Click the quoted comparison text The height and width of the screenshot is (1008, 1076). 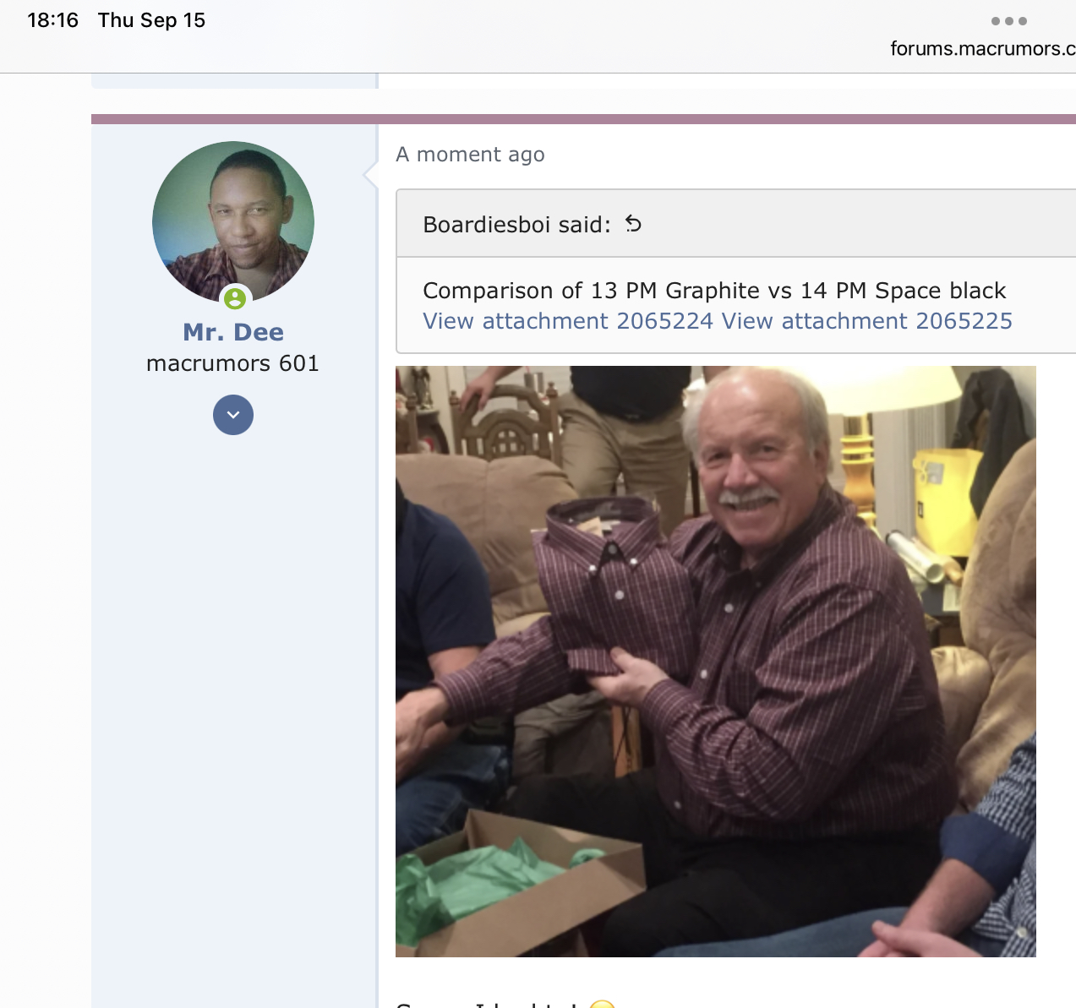tap(714, 291)
